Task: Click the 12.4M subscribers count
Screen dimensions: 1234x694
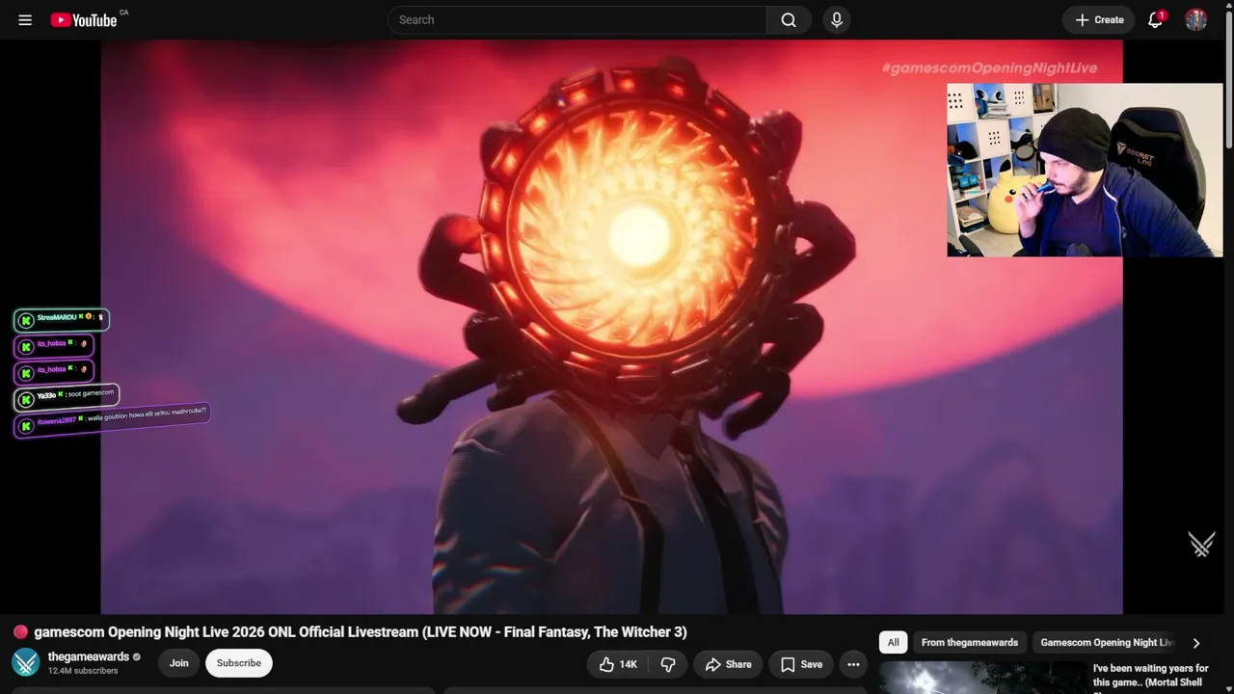Action: [83, 671]
